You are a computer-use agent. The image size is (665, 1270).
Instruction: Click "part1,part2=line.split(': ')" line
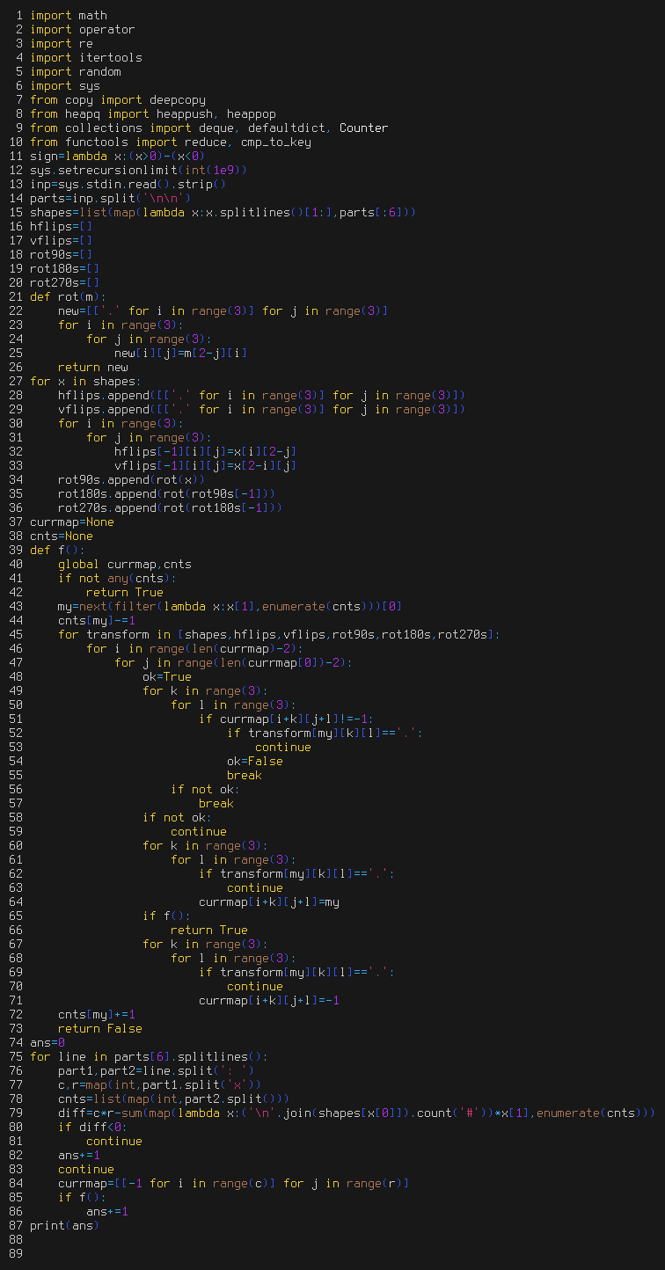pyautogui.click(x=157, y=1070)
